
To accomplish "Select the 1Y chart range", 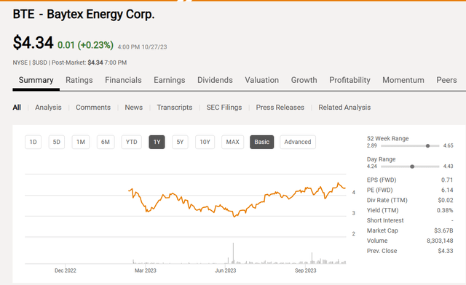I will [x=157, y=142].
